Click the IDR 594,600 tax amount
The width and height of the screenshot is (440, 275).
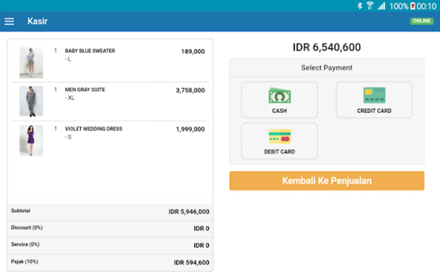(x=192, y=262)
